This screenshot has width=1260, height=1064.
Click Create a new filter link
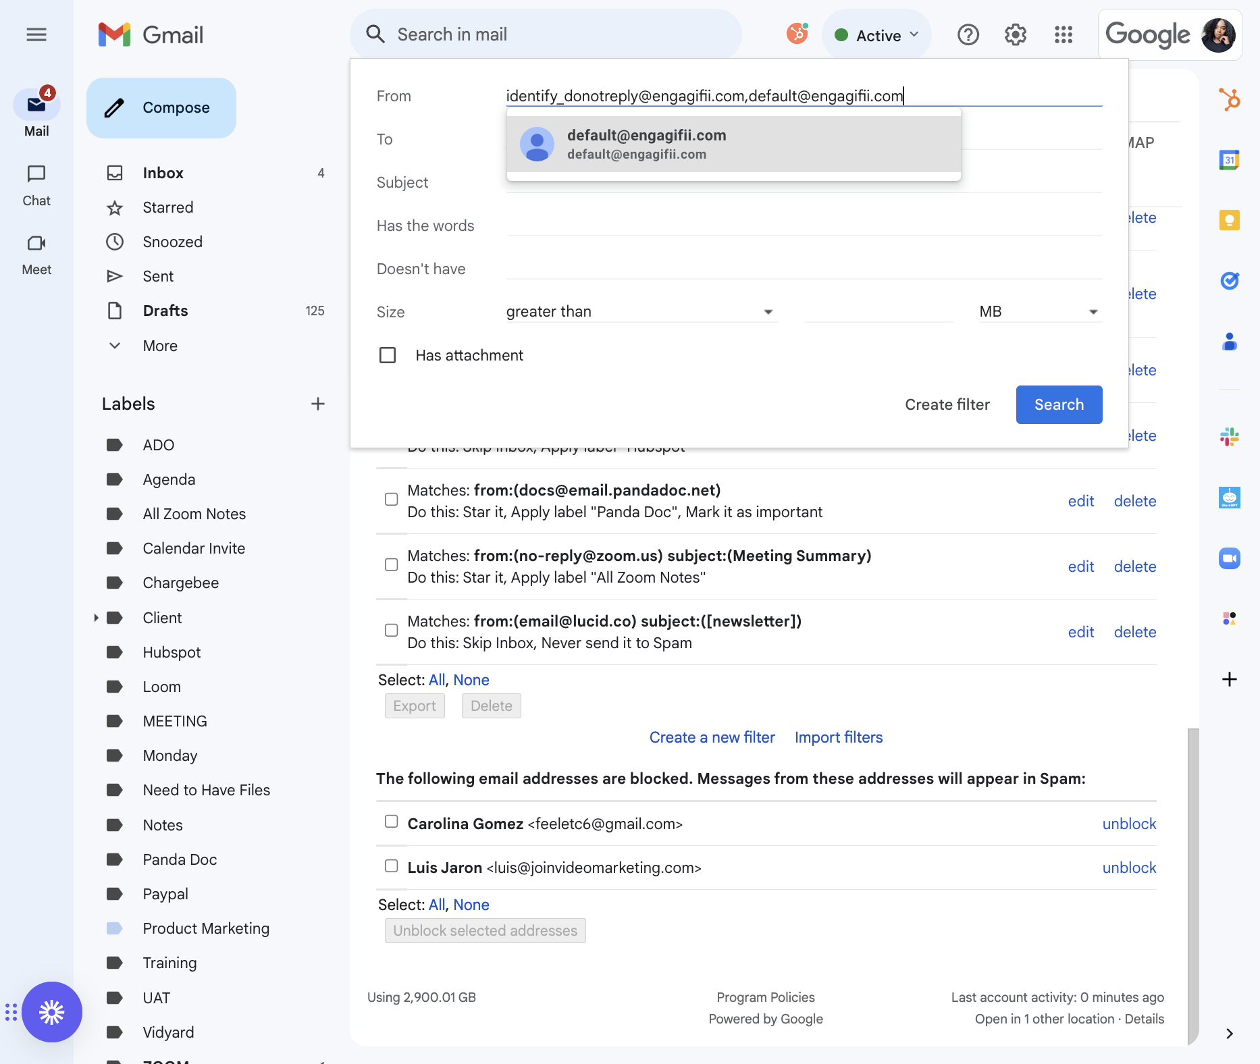tap(712, 737)
